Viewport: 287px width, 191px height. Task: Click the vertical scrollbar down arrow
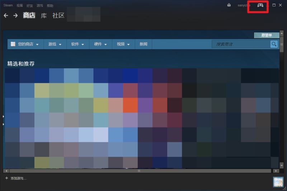click(x=282, y=166)
